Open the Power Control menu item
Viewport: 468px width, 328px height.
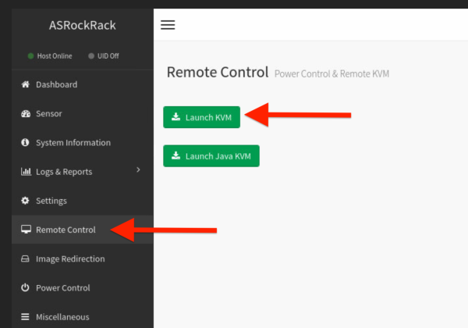pos(63,288)
